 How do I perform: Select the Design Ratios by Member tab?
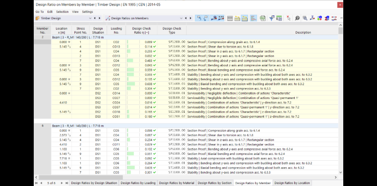[253, 183]
